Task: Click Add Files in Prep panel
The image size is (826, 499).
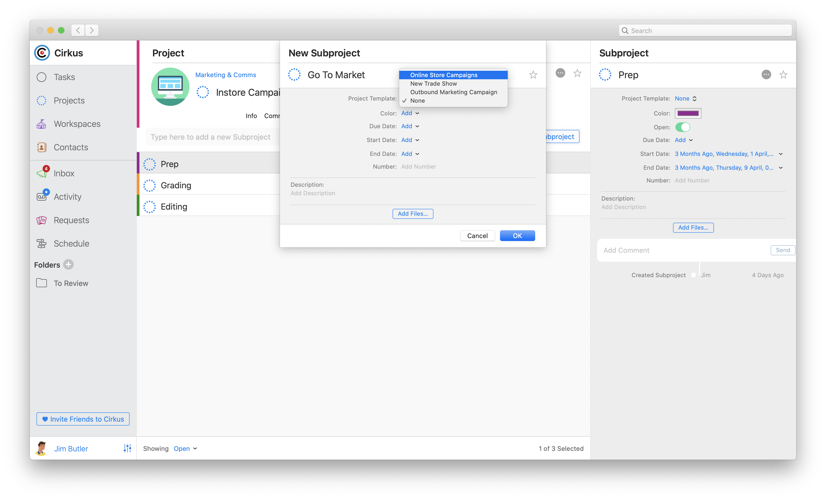Action: (693, 227)
